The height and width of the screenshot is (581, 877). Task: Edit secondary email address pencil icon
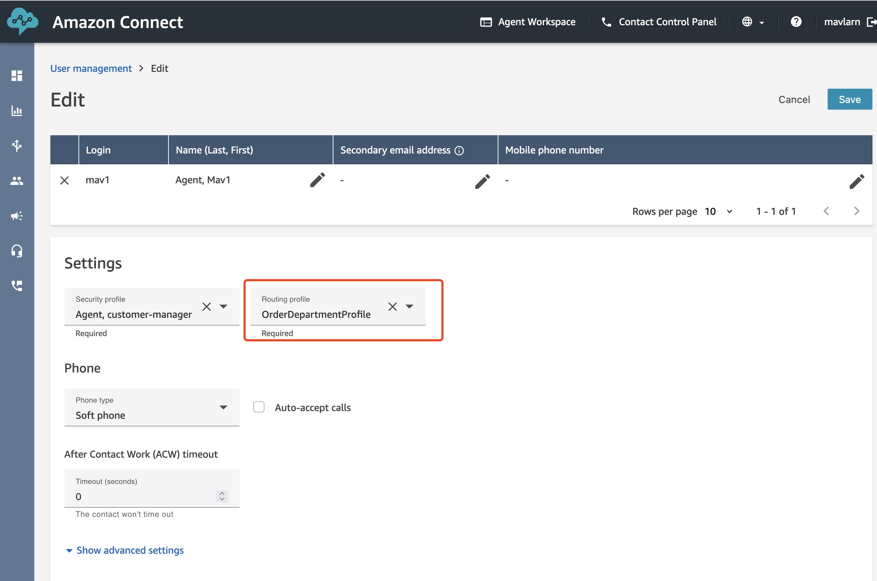[482, 181]
